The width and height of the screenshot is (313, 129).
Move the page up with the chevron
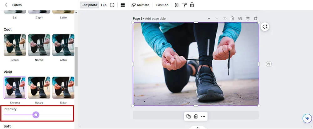[209, 19]
